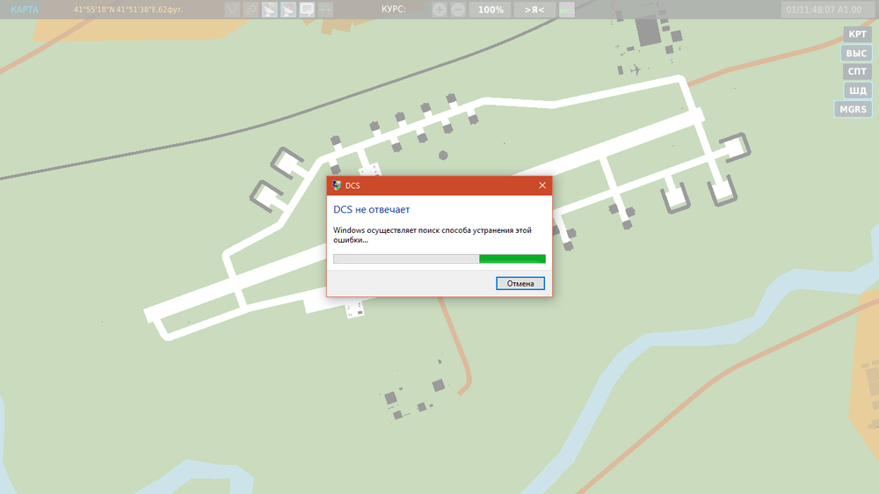Image resolution: width=879 pixels, height=494 pixels.
Task: Toggle the ШД coordinate button
Action: click(858, 91)
